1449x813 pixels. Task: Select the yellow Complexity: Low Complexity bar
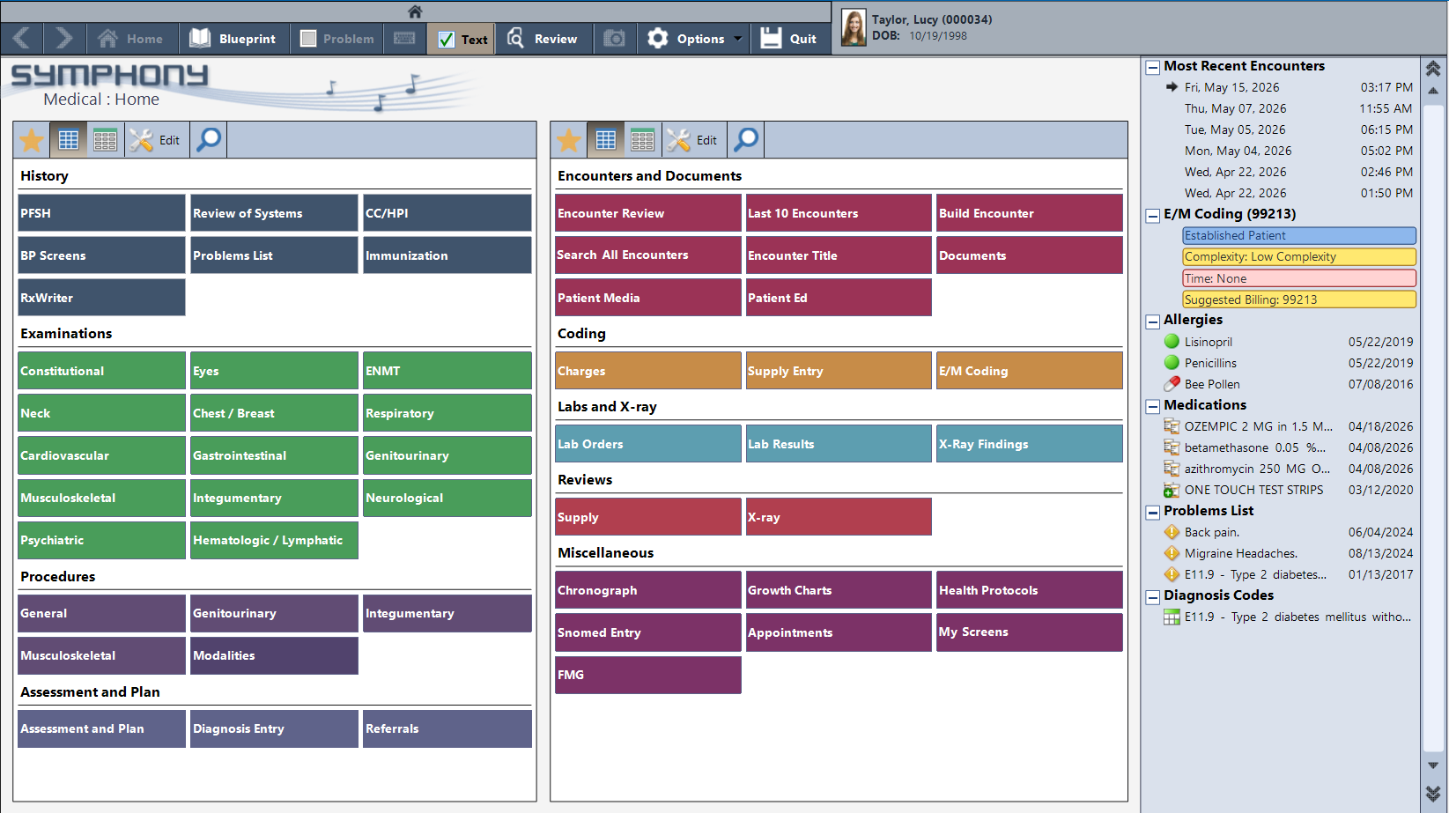pos(1299,256)
